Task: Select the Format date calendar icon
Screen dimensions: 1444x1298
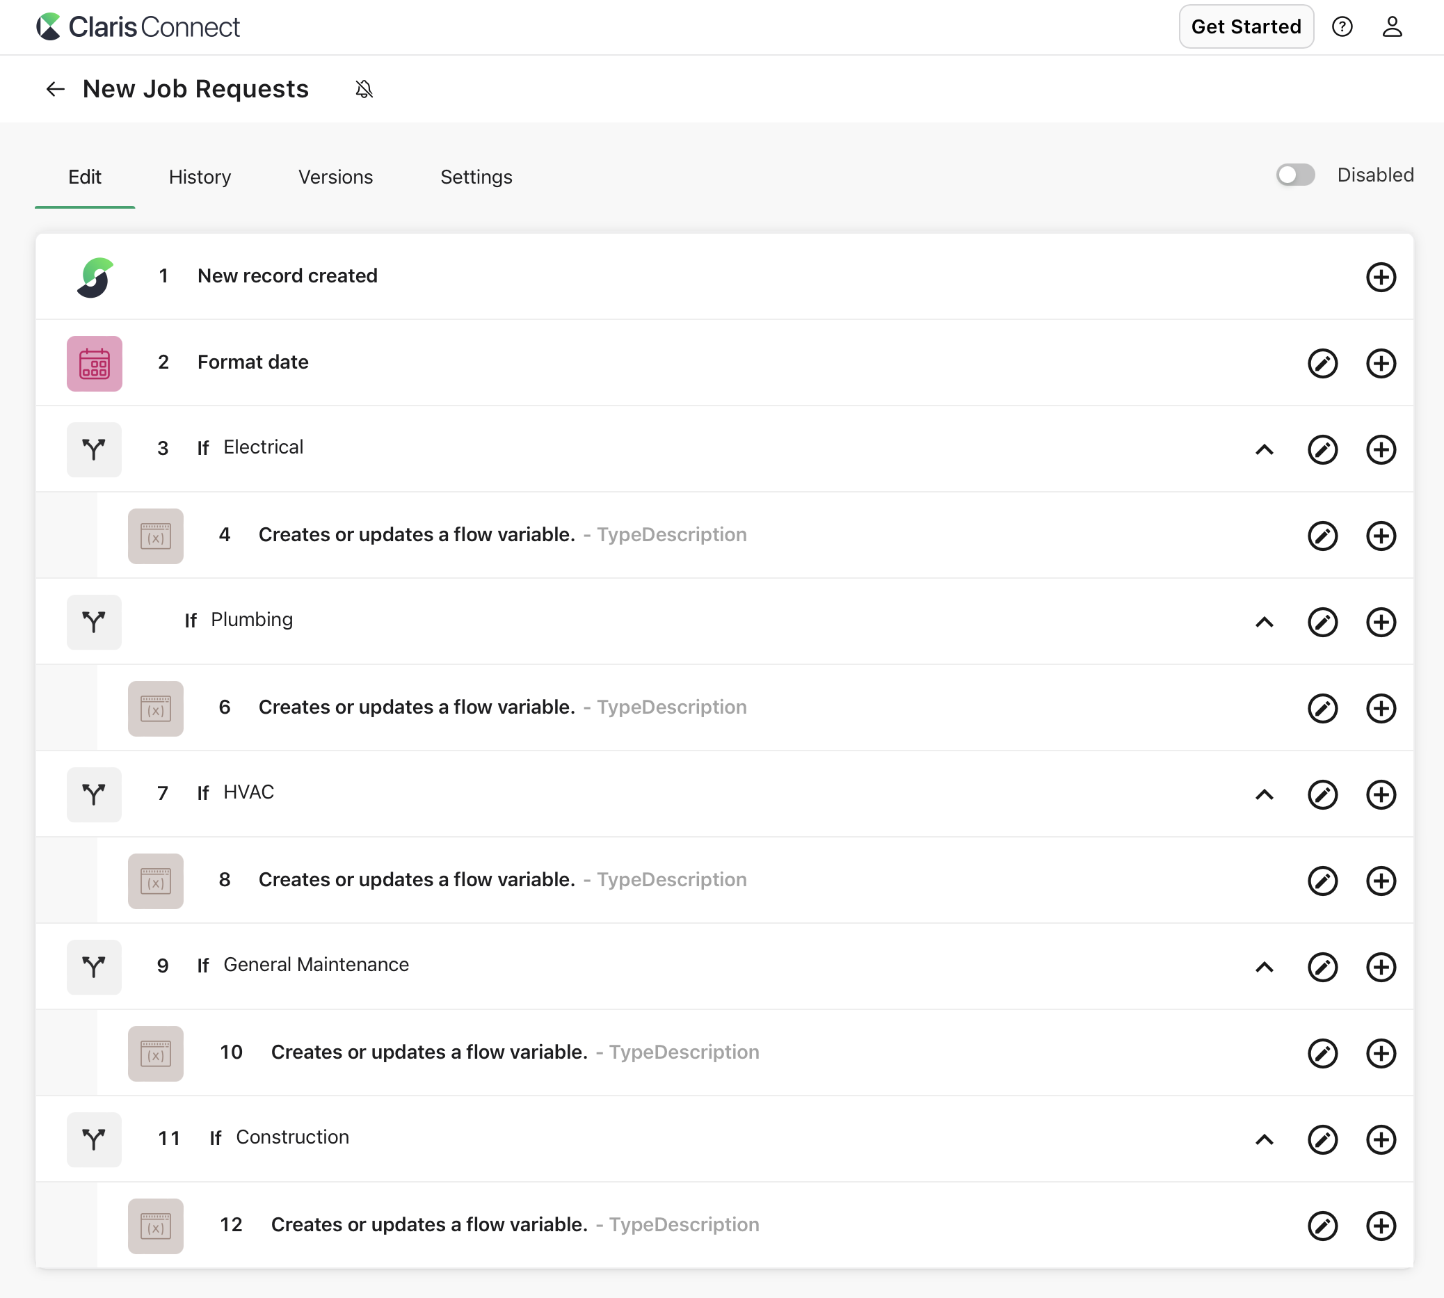Action: coord(94,363)
